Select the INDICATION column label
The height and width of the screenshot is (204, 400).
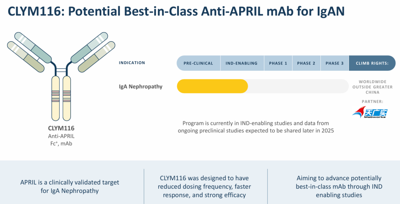(x=132, y=63)
